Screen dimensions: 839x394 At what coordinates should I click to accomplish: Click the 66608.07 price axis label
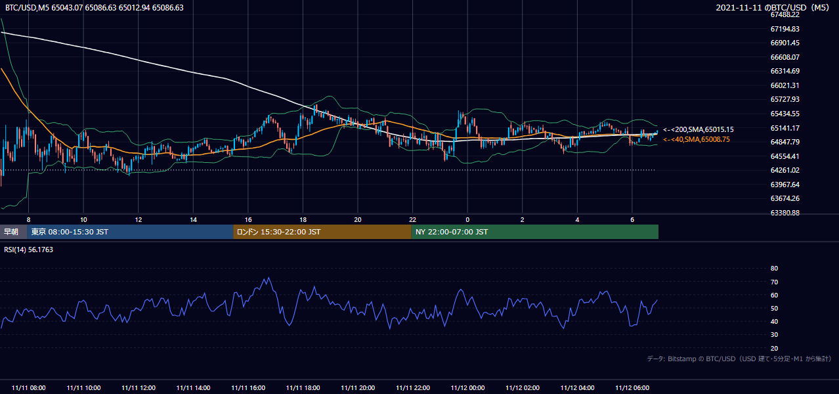785,57
